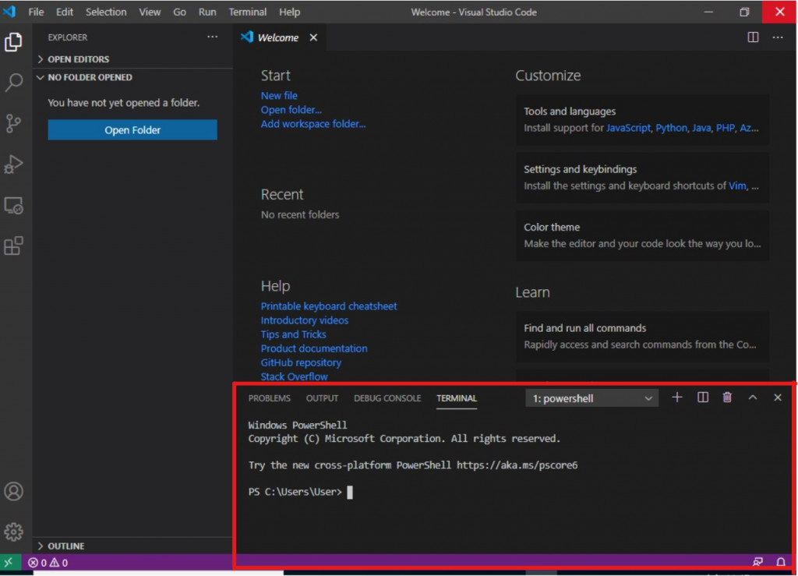Open Introductory videos link
This screenshot has height=576, width=798.
pos(305,320)
